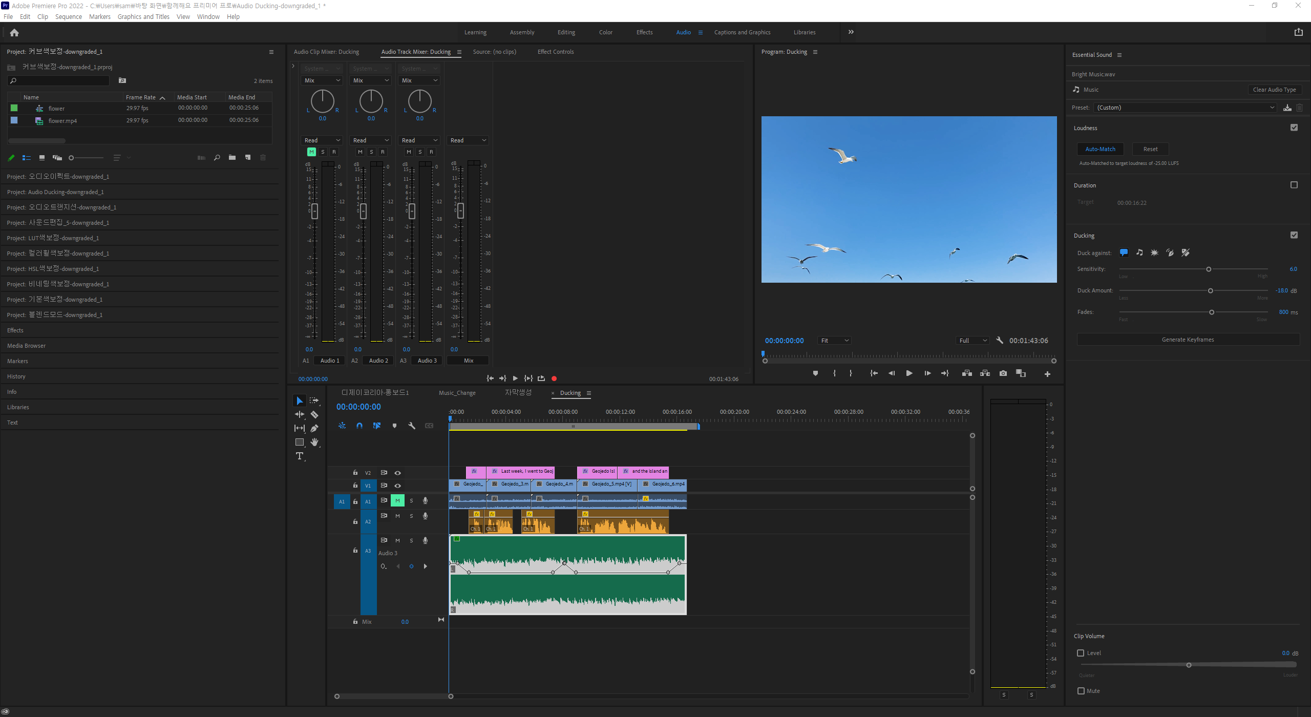Adjust the Duck Amount slider handle
Image resolution: width=1311 pixels, height=717 pixels.
pyautogui.click(x=1211, y=291)
